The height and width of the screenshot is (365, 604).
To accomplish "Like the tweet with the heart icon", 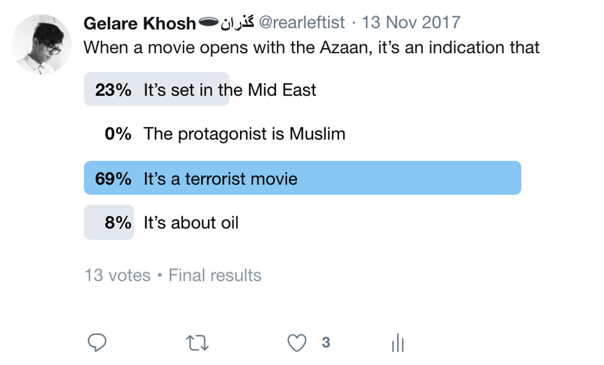I will point(297,343).
